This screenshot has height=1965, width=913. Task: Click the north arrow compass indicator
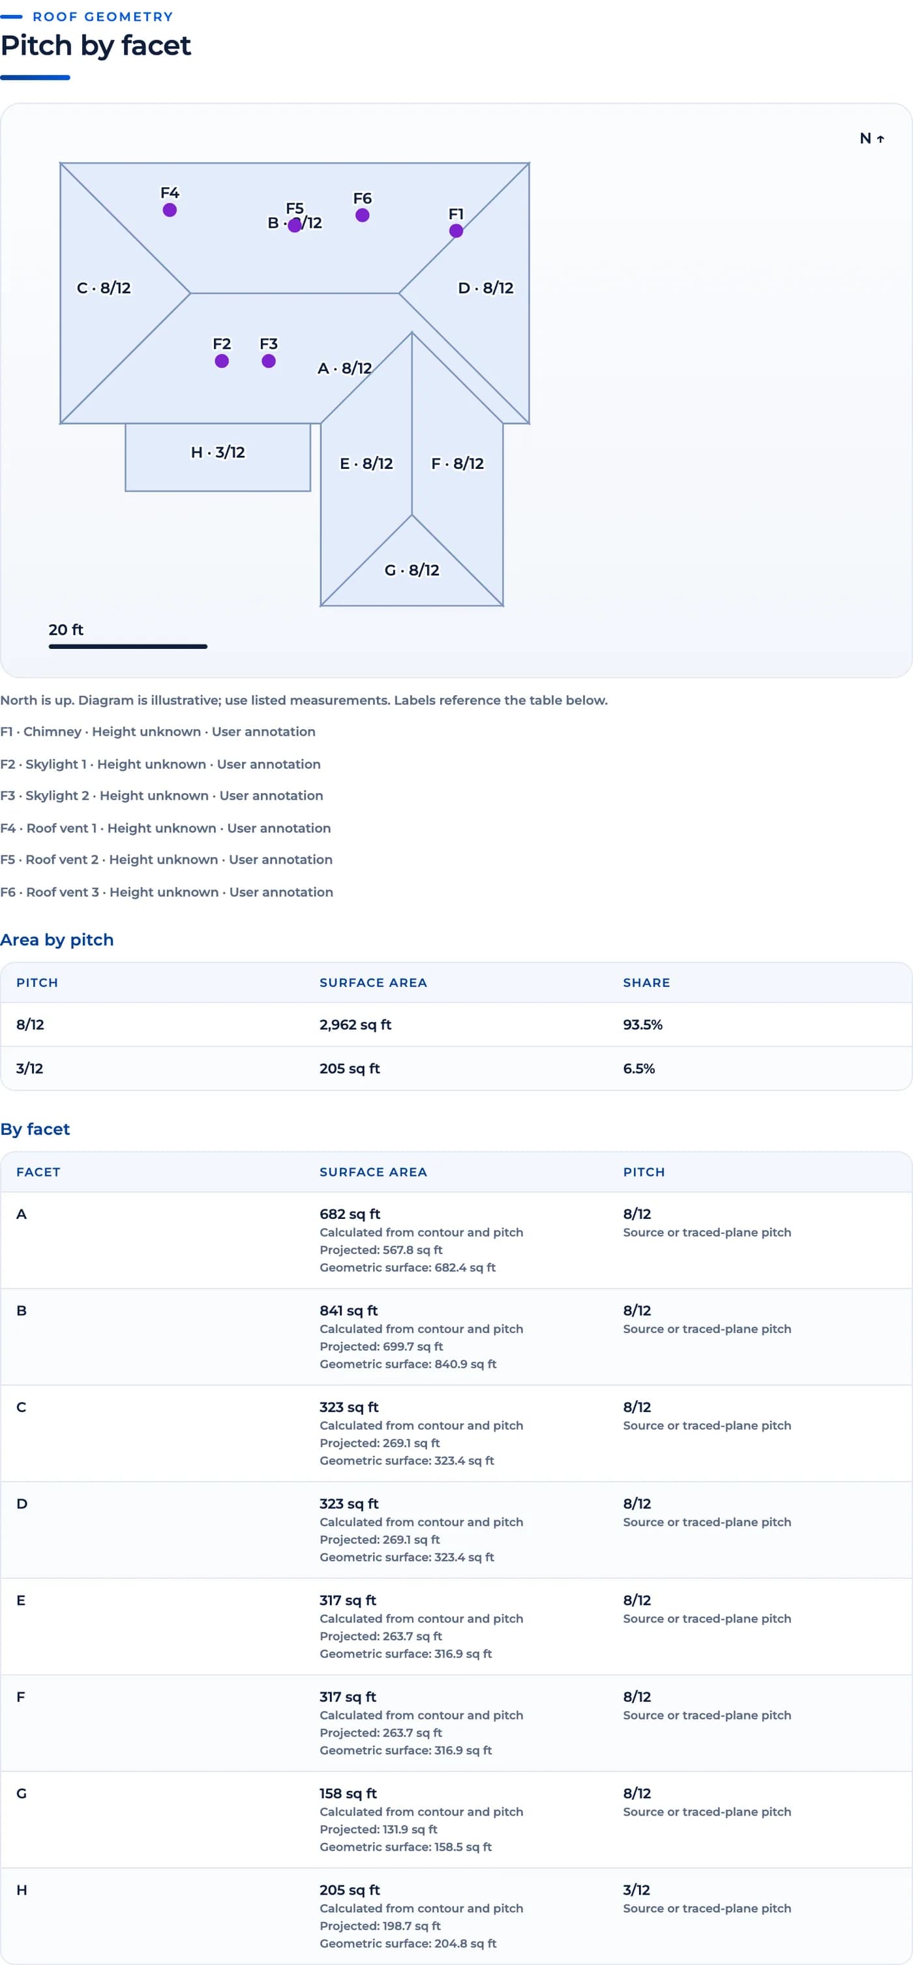(x=872, y=138)
